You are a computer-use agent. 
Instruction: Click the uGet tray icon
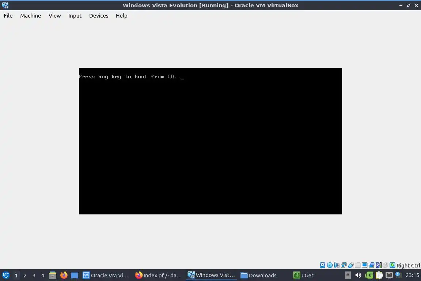point(369,275)
